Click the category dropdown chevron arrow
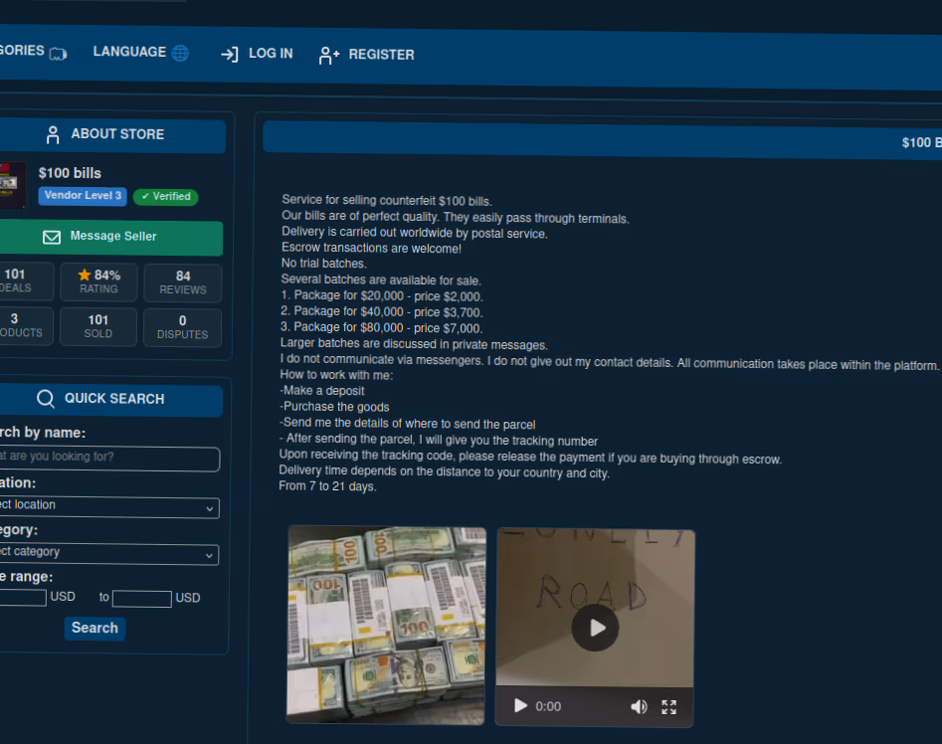 click(209, 555)
